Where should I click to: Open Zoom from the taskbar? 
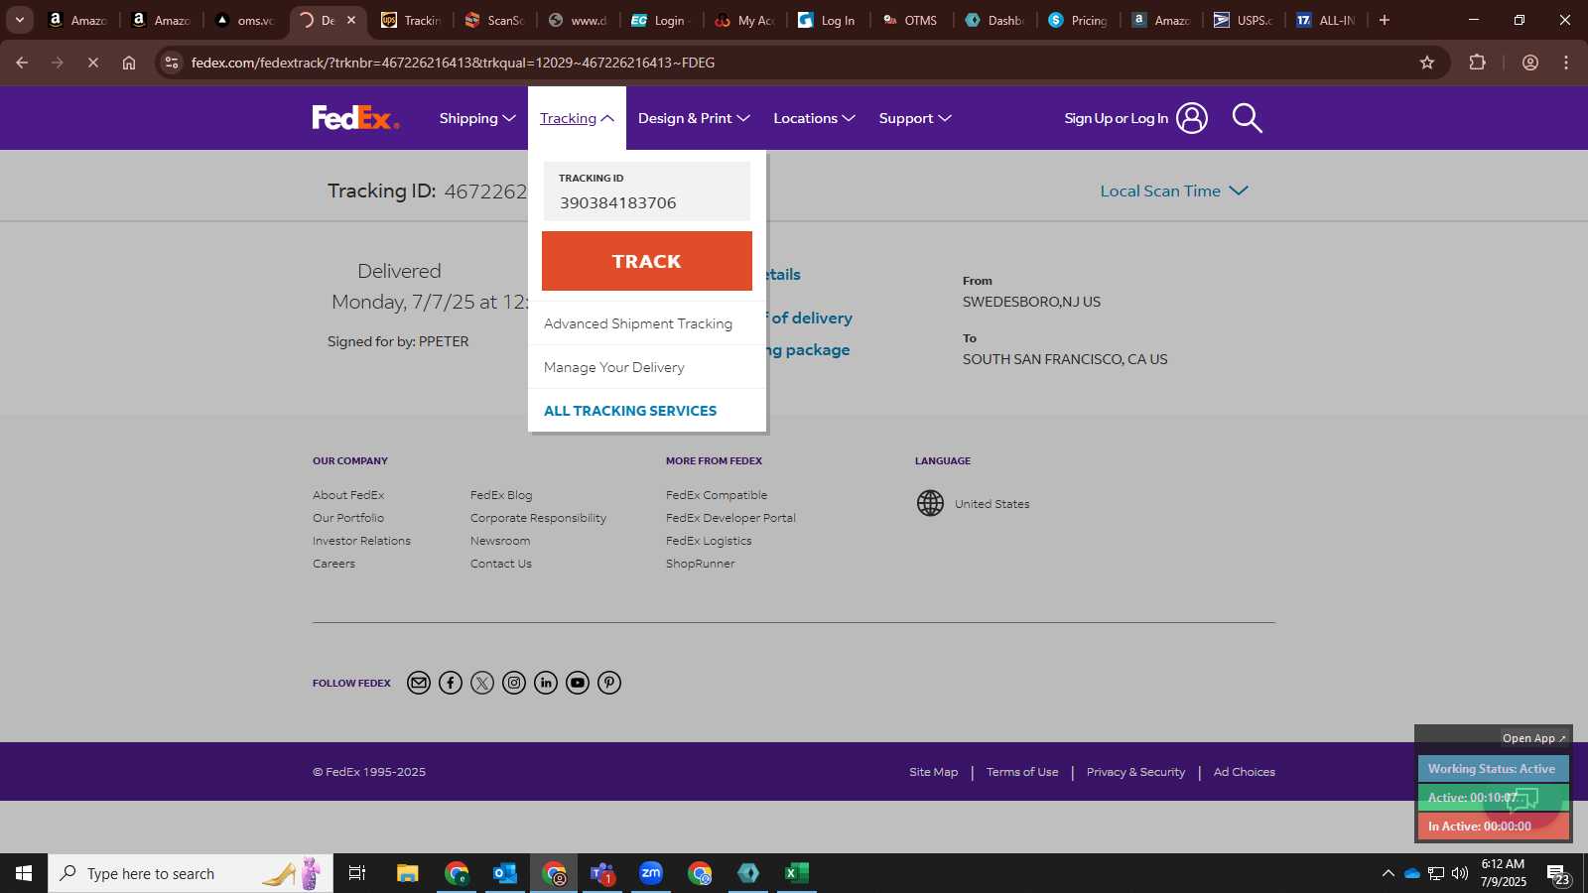tap(651, 873)
